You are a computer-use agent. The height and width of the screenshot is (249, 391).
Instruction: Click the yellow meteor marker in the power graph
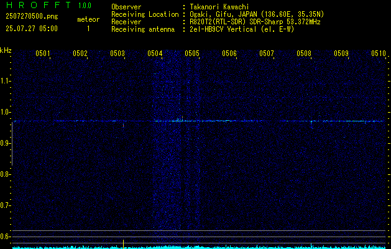click(124, 243)
